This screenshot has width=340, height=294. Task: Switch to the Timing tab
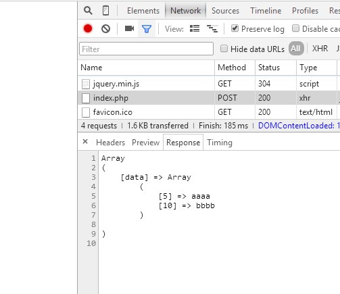[x=220, y=143]
